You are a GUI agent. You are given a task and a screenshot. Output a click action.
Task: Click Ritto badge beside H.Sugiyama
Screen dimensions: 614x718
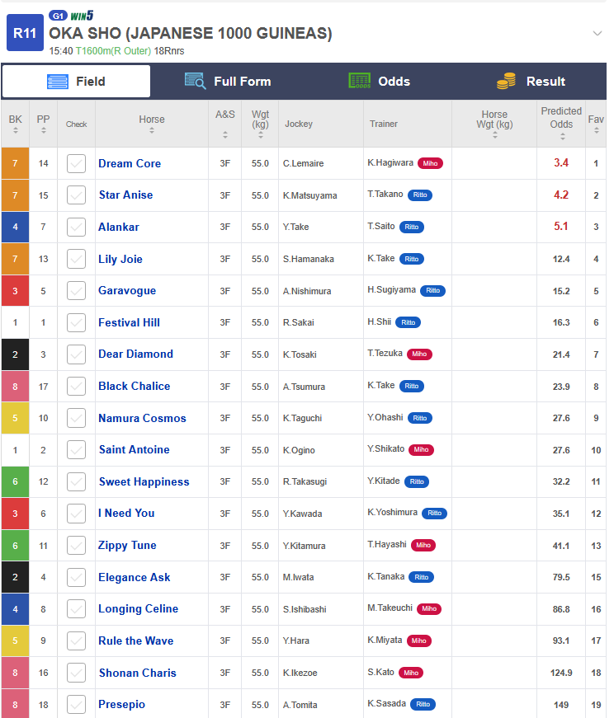[x=433, y=291]
